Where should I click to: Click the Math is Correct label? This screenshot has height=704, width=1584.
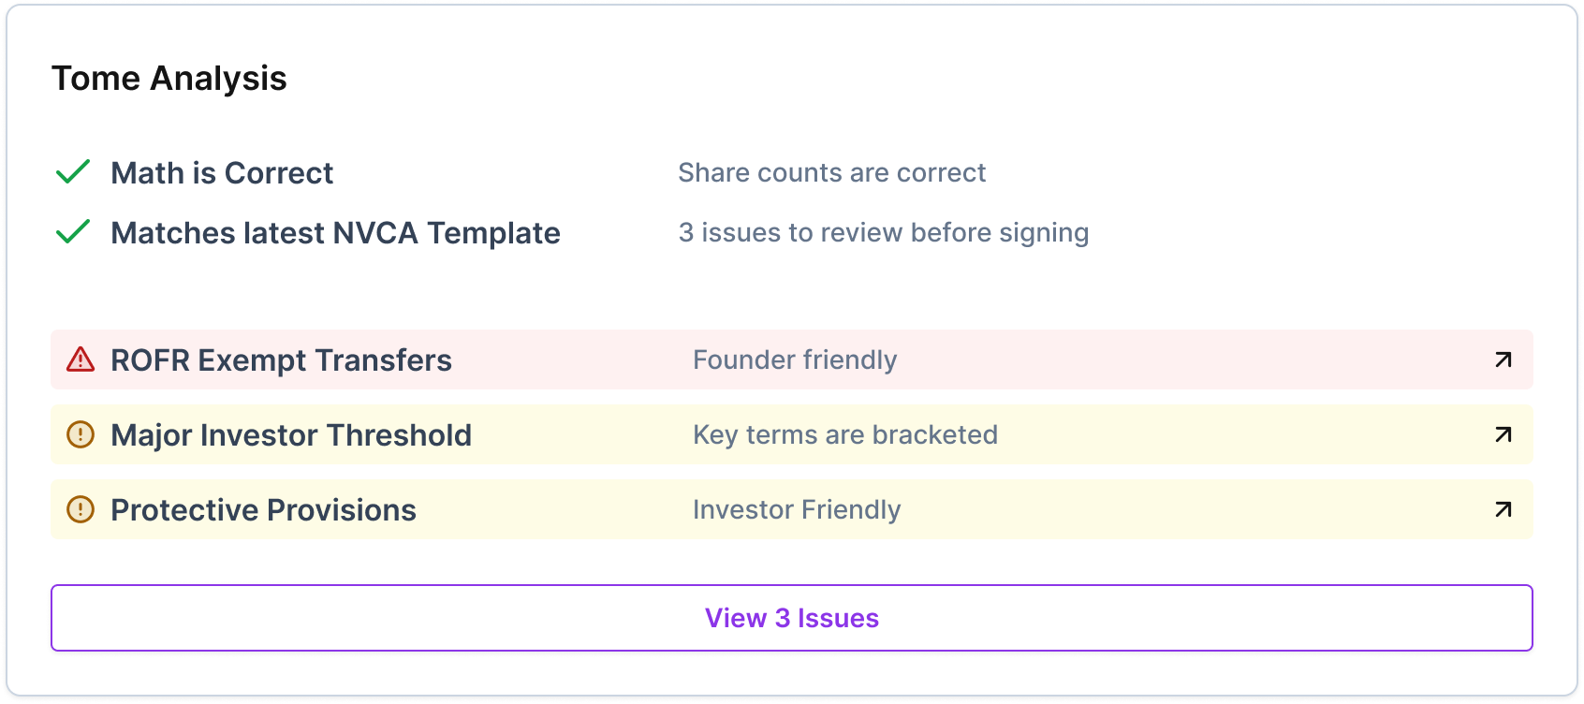[222, 173]
